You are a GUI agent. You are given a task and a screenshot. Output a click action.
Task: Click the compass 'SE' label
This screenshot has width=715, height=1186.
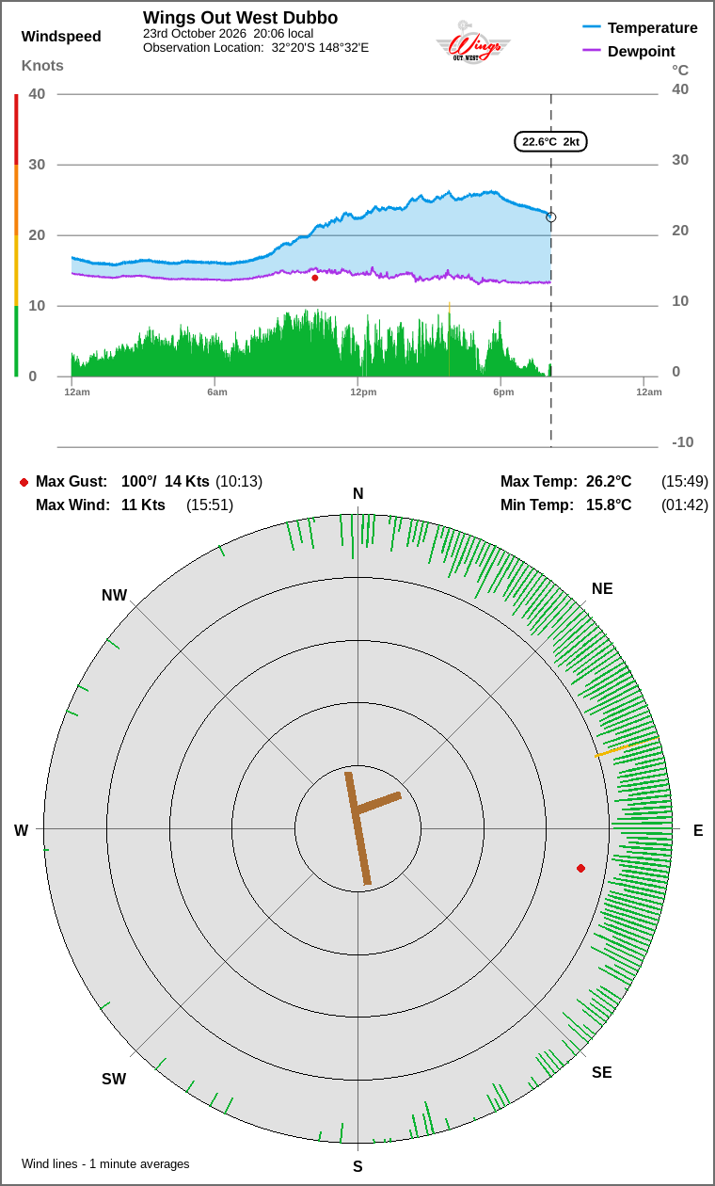click(x=602, y=1072)
